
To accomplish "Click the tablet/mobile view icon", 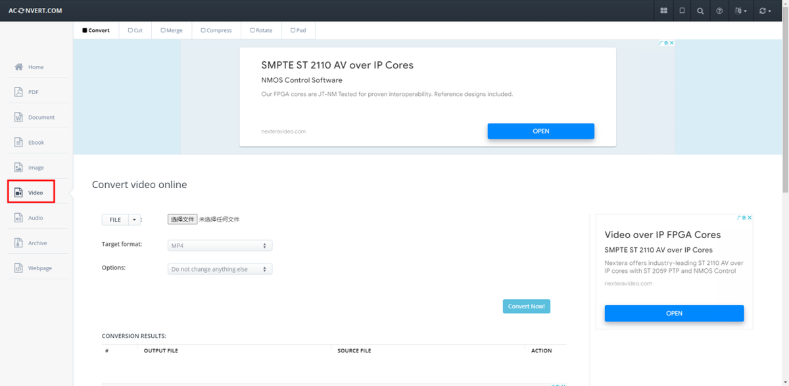I will pyautogui.click(x=682, y=11).
